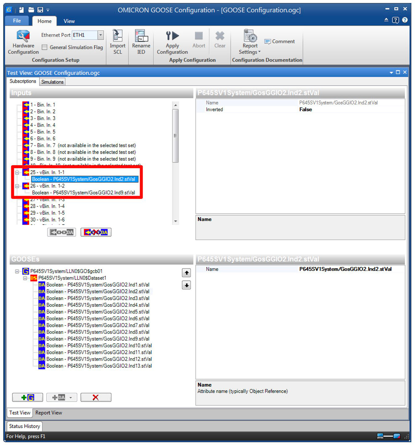Collapse the gcb01 GOOSE tree node
415x445 pixels.
(x=17, y=271)
